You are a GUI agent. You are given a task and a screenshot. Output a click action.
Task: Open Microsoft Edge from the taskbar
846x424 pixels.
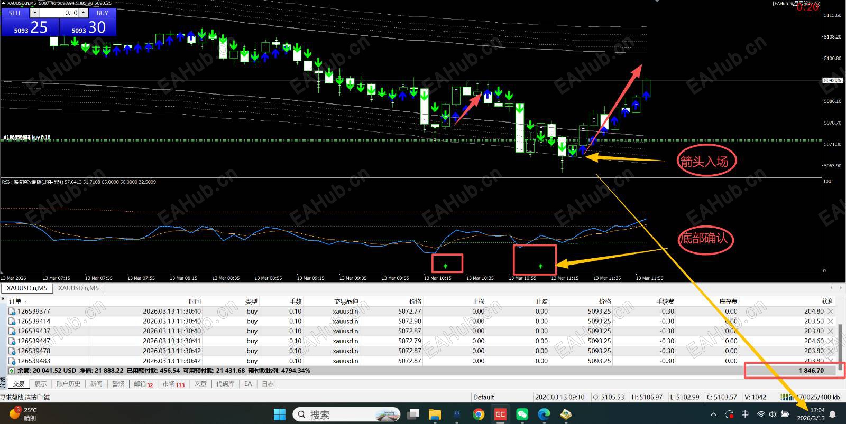544,414
